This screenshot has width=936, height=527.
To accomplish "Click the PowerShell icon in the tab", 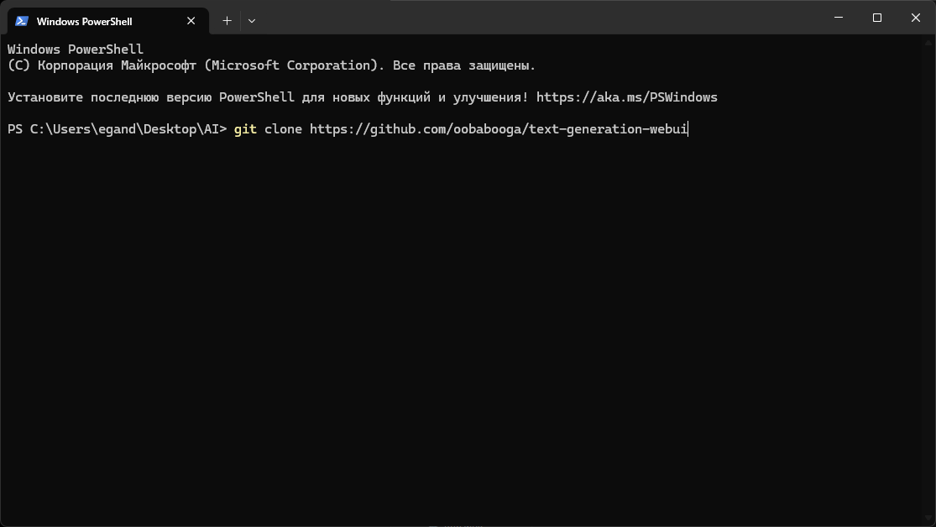I will click(x=22, y=21).
